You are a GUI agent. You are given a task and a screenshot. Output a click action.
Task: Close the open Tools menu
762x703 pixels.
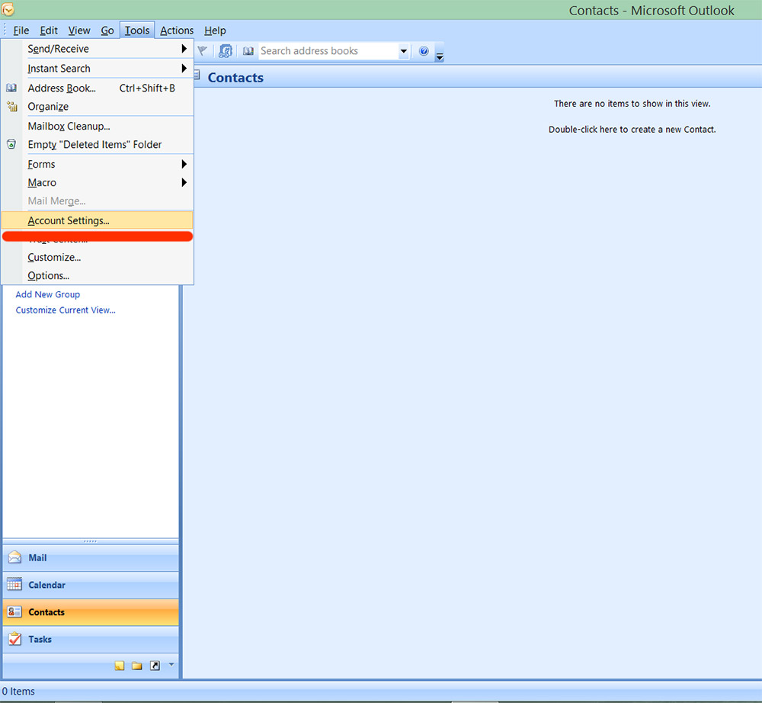click(x=137, y=30)
